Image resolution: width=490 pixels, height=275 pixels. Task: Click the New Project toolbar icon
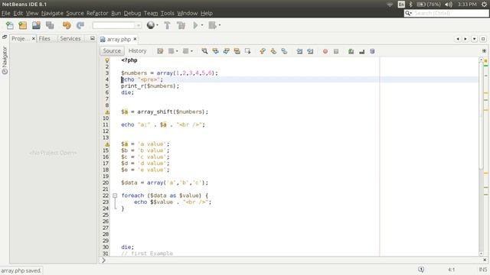[23, 25]
